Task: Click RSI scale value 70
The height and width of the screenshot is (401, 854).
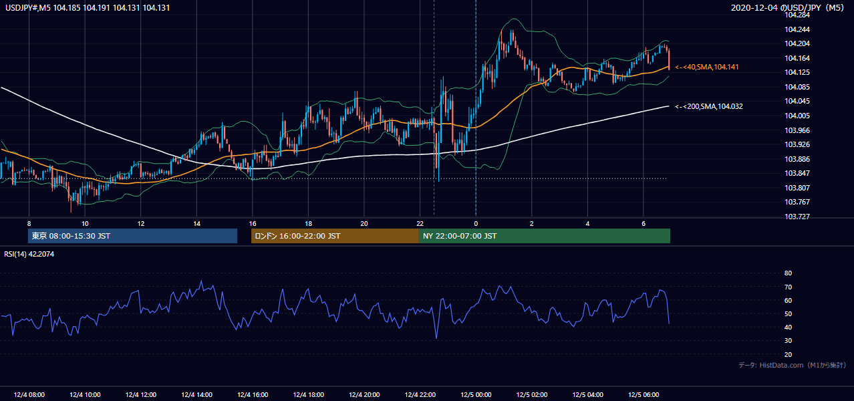Action: (788, 287)
